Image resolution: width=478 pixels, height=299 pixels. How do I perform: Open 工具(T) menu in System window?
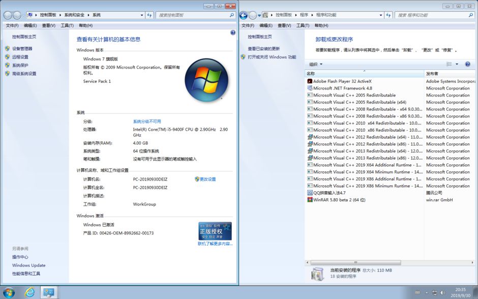click(67, 25)
